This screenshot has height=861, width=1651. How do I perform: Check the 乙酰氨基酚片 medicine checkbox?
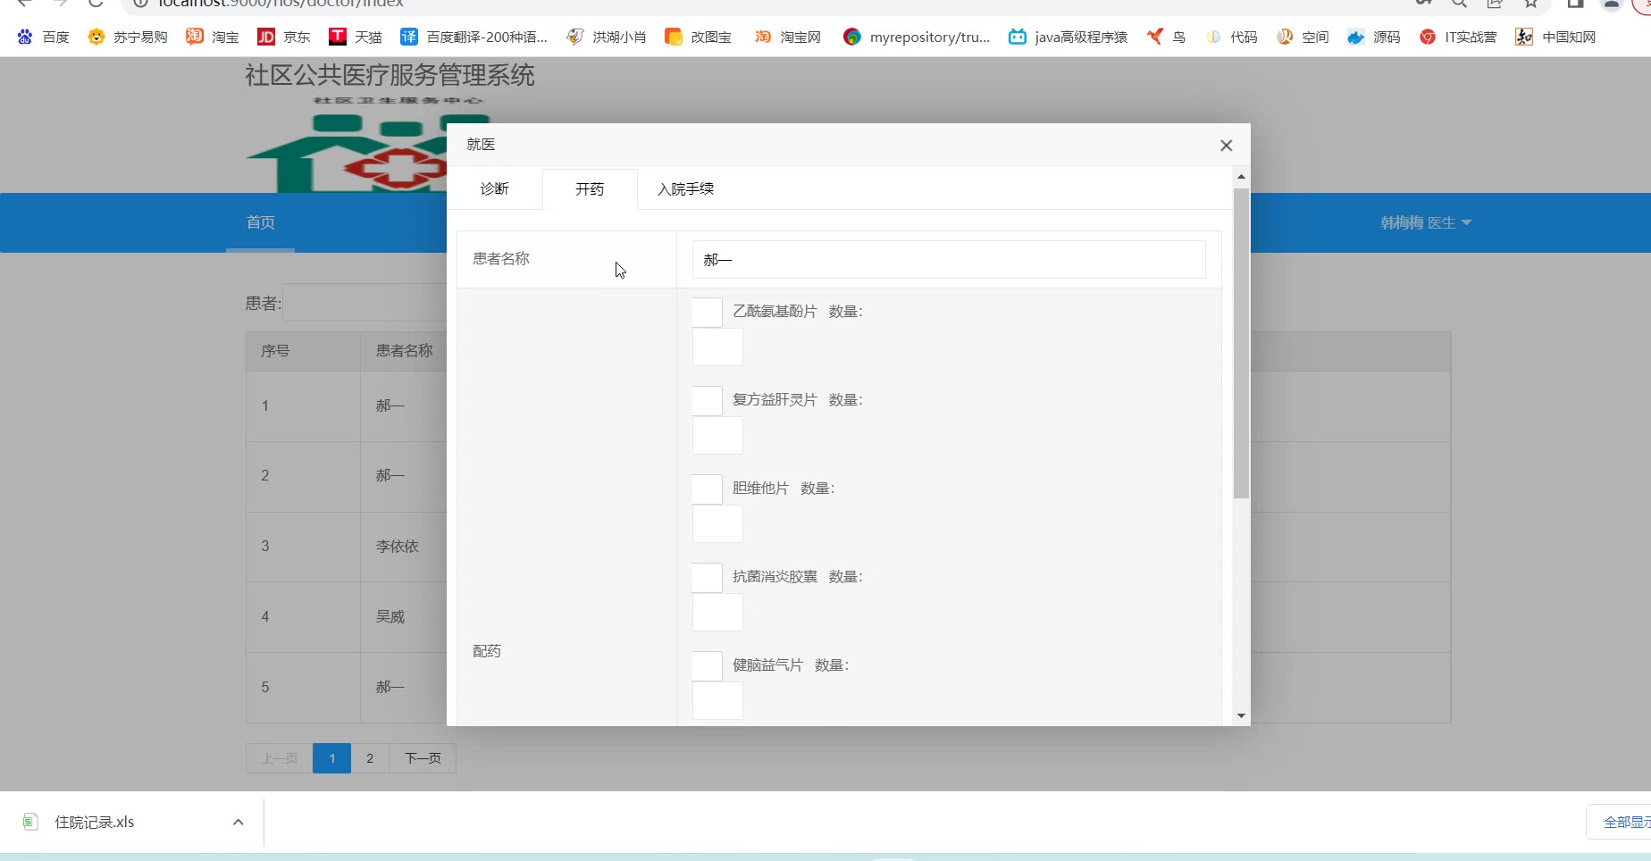(x=707, y=313)
